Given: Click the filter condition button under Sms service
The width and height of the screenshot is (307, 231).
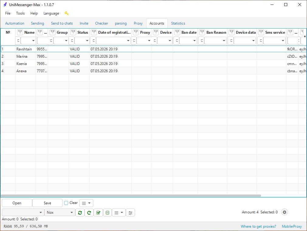Looking at the screenshot, I should pos(260,40).
